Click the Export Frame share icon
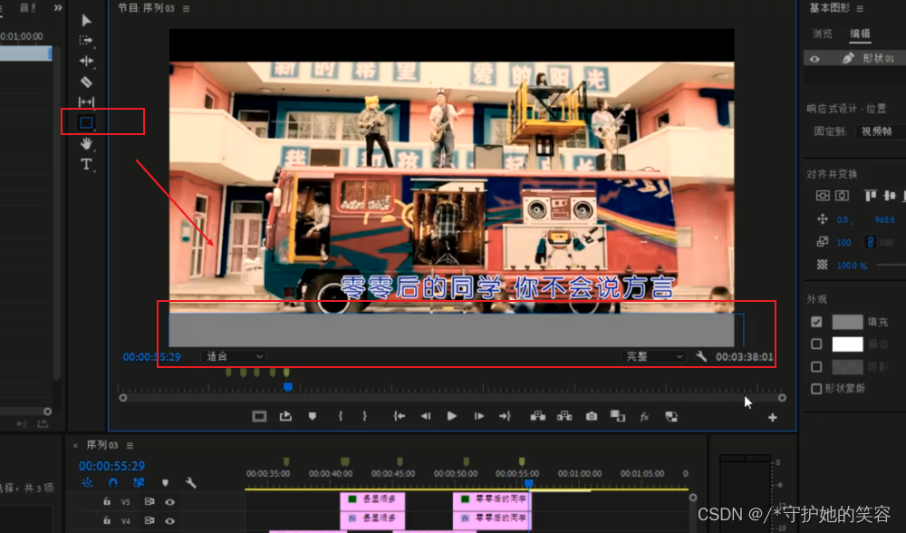The height and width of the screenshot is (533, 906). click(x=285, y=416)
